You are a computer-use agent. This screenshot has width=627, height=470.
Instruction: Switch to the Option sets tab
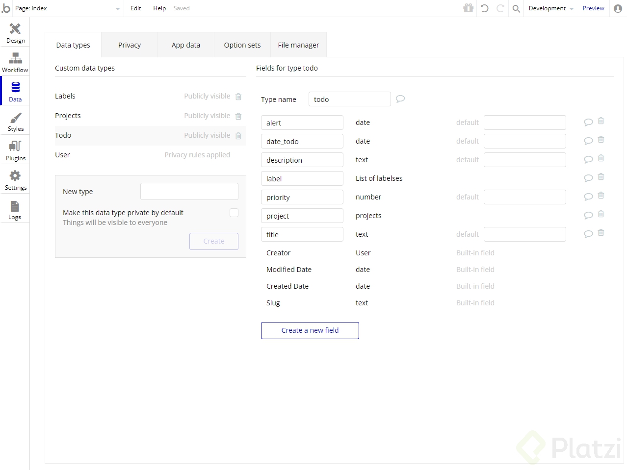(x=242, y=45)
